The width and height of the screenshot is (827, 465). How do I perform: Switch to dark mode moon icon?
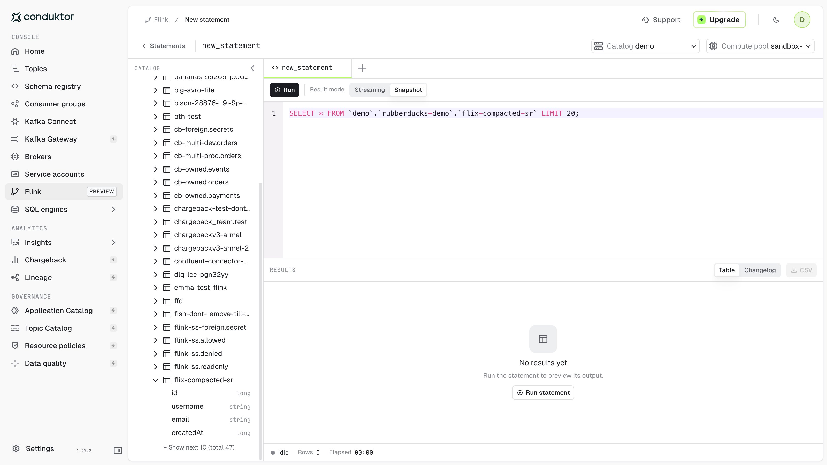[x=776, y=20]
